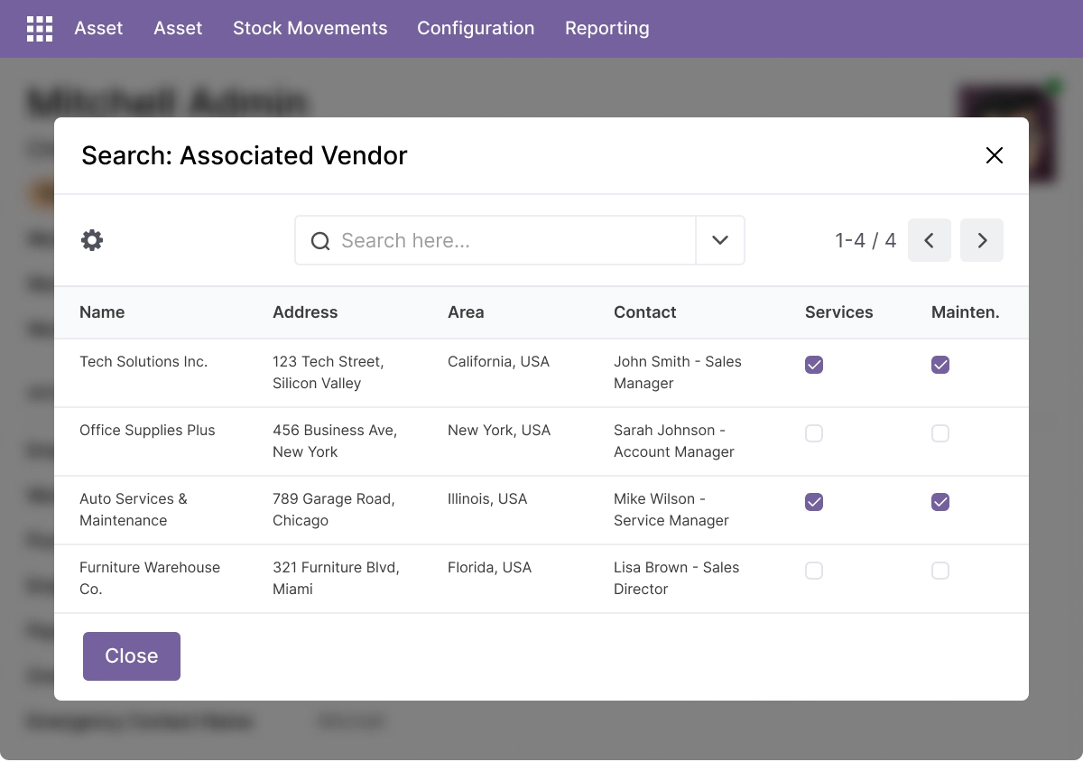
Task: Open the settings gear in vendor search
Action: click(x=92, y=240)
